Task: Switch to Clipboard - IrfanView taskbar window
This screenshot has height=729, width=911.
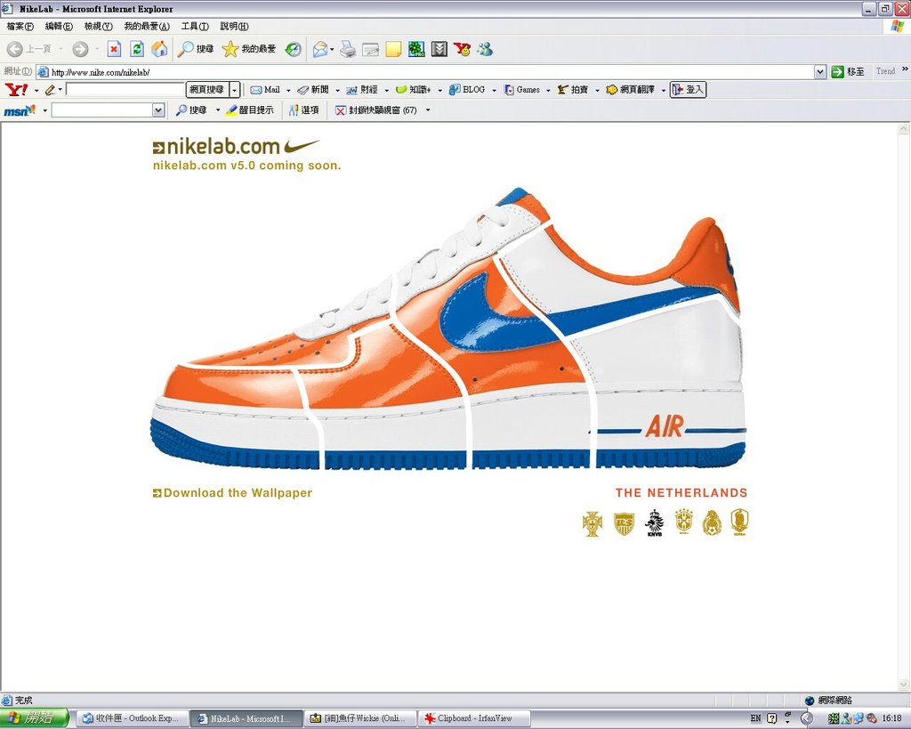Action: click(475, 718)
